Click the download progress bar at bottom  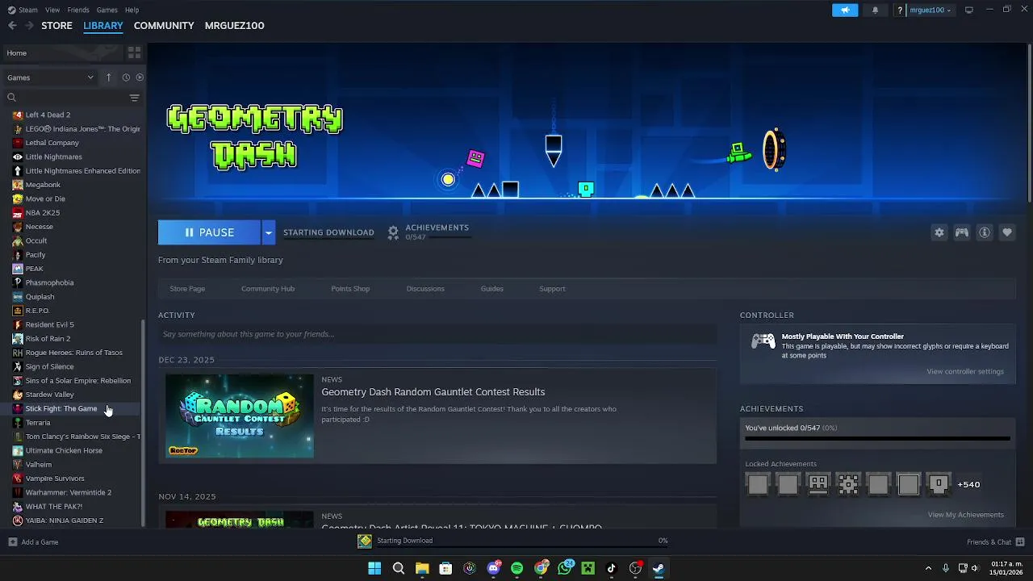522,547
